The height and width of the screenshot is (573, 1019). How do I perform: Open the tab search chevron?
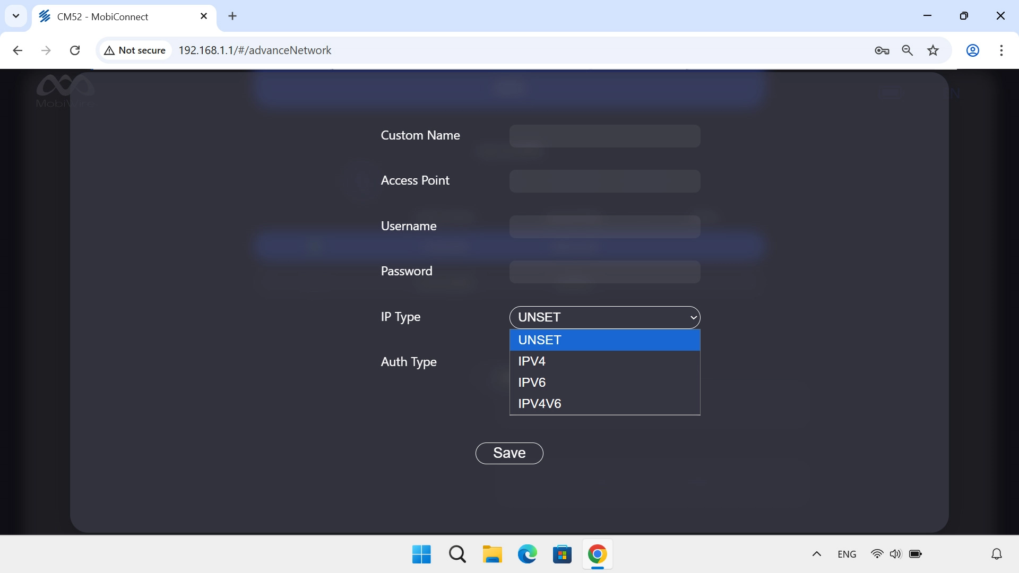[x=15, y=16]
